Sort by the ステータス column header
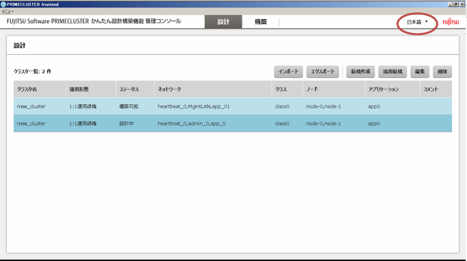Screen dimensions: 467x261 [x=135, y=89]
